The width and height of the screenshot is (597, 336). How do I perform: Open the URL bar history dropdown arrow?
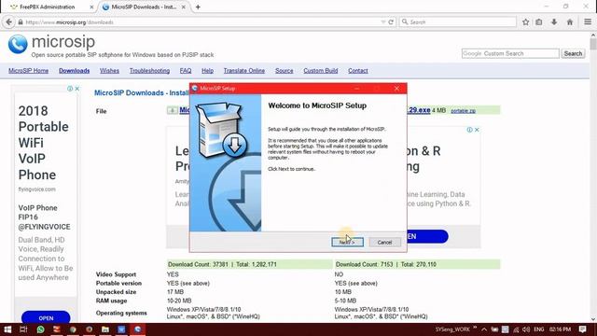(x=383, y=22)
